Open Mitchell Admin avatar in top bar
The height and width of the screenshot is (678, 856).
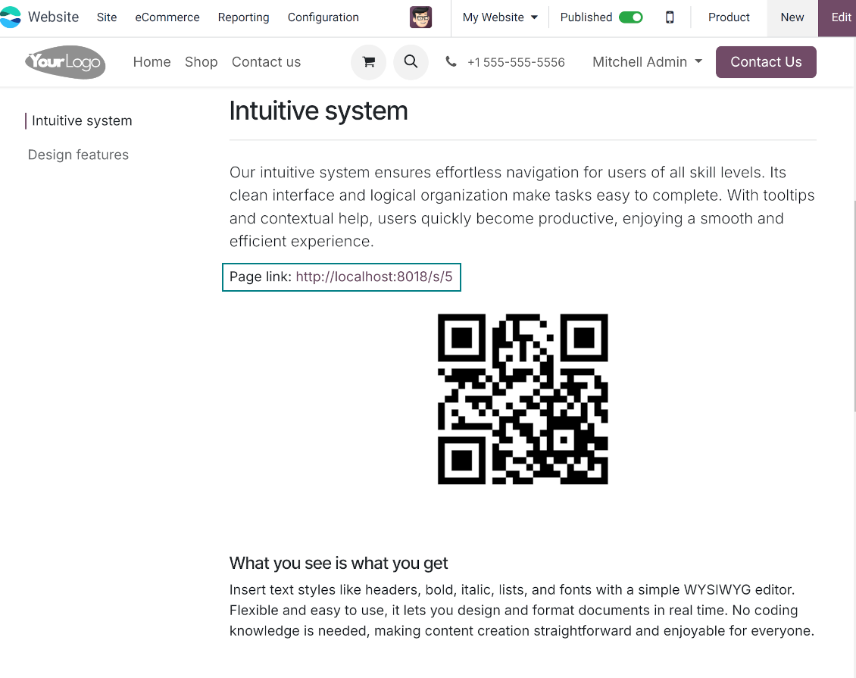[421, 17]
